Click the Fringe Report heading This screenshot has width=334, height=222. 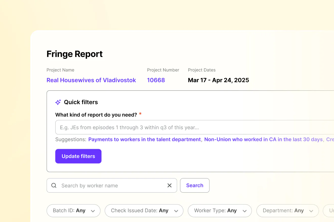(x=75, y=54)
